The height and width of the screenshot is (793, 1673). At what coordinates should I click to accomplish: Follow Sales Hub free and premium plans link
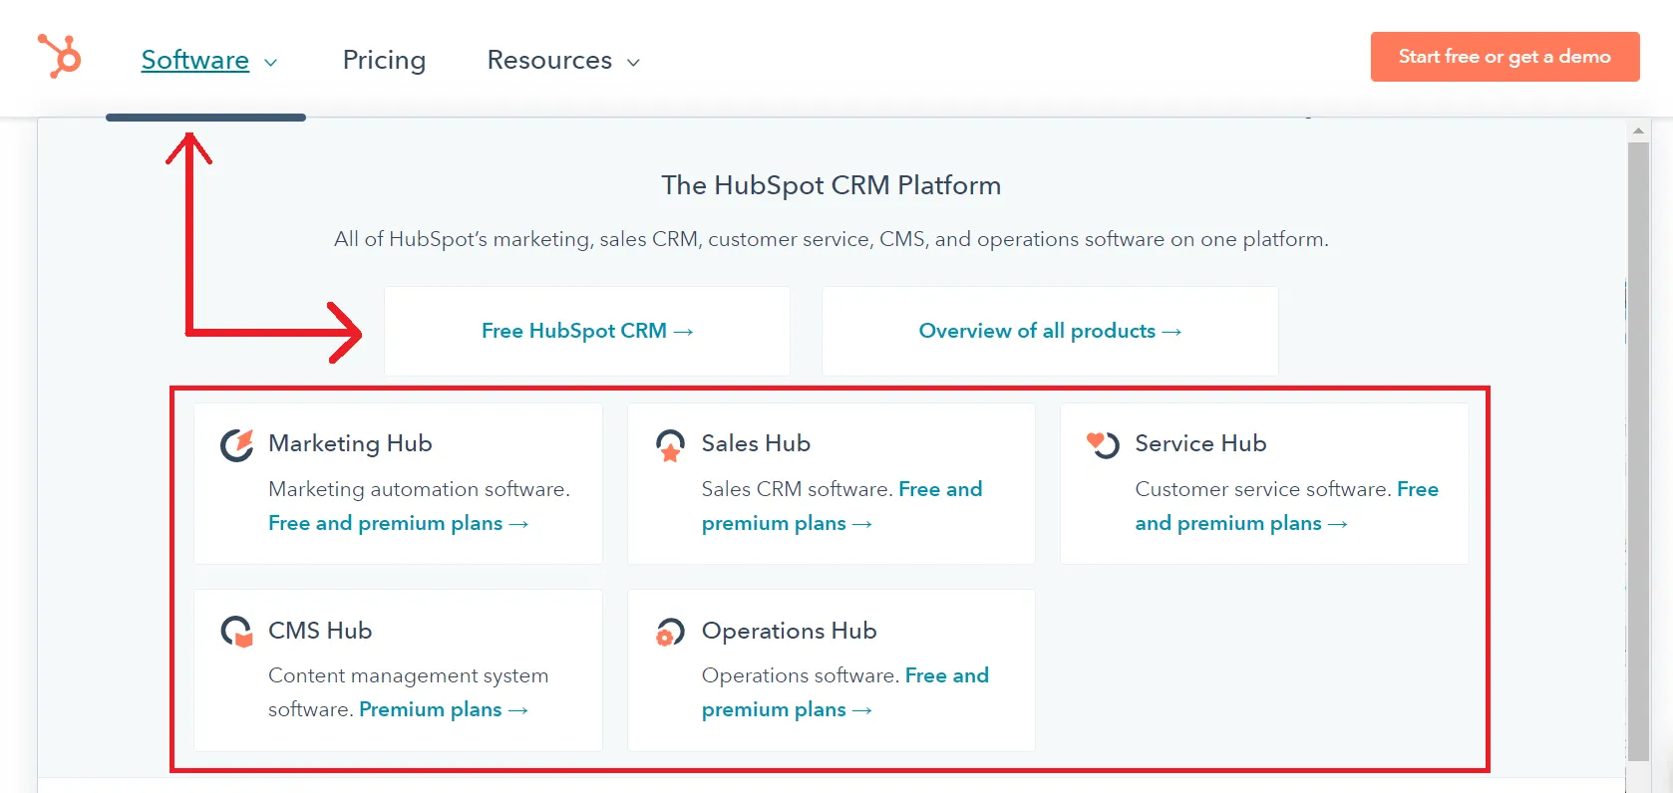coord(786,523)
